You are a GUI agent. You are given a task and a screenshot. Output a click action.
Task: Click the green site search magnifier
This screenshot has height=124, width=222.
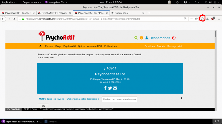click(x=136, y=38)
